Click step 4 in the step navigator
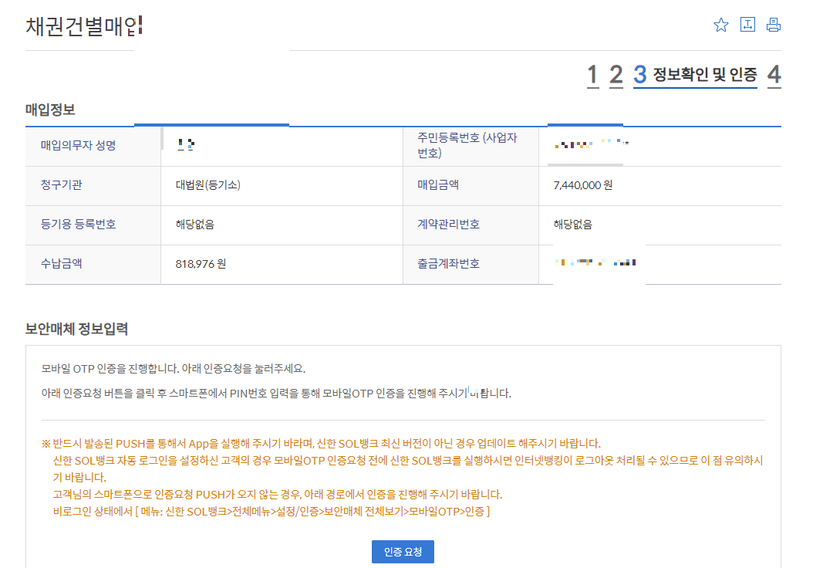 [x=774, y=75]
